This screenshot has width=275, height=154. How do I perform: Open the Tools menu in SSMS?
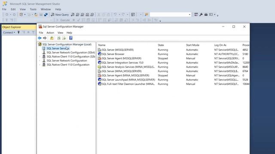click(33, 9)
